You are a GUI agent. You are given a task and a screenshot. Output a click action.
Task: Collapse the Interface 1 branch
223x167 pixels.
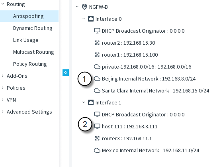click(84, 102)
